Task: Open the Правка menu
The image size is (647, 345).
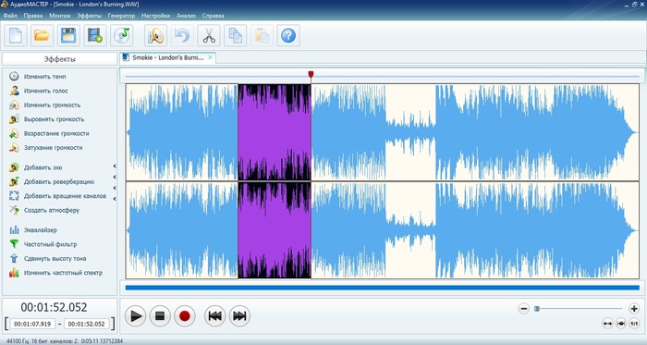Action: coord(33,16)
